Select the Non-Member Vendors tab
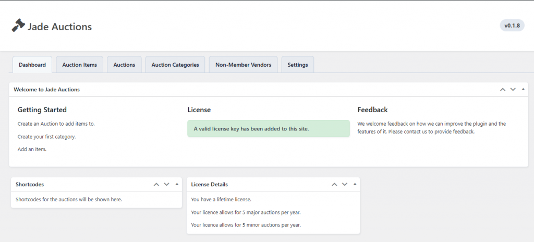The height and width of the screenshot is (242, 534). point(243,65)
